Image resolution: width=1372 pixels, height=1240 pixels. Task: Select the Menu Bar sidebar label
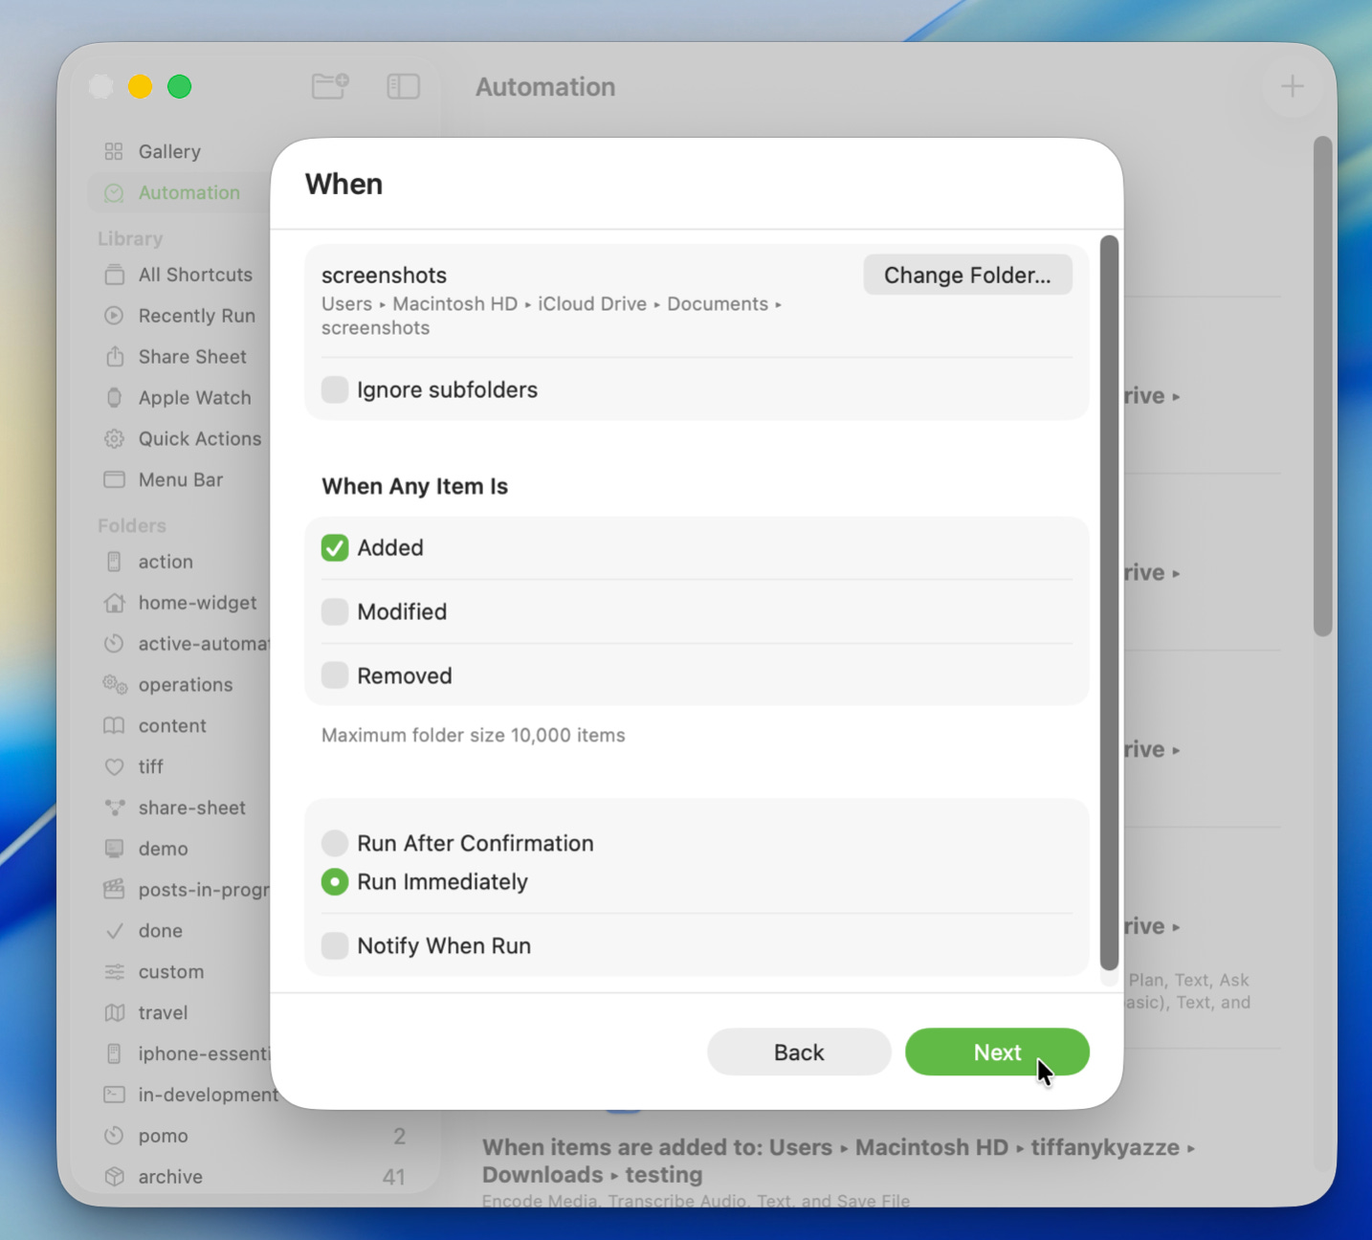pos(181,479)
